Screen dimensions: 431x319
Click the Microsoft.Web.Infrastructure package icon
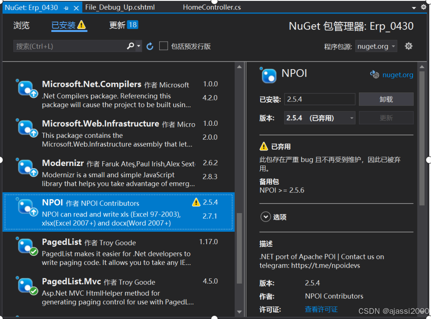click(27, 128)
